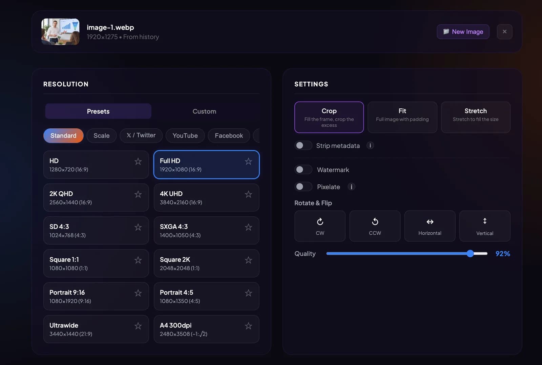Star the Portrait 4:5 preset
The height and width of the screenshot is (365, 542).
pos(248,293)
